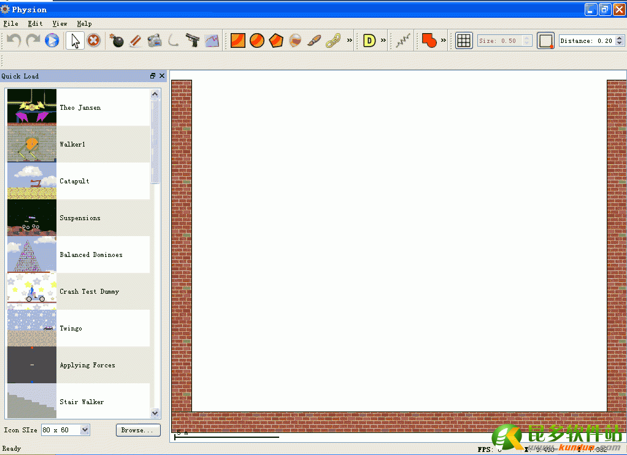Undock the Quick Load panel
Image resolution: width=627 pixels, height=455 pixels.
153,76
